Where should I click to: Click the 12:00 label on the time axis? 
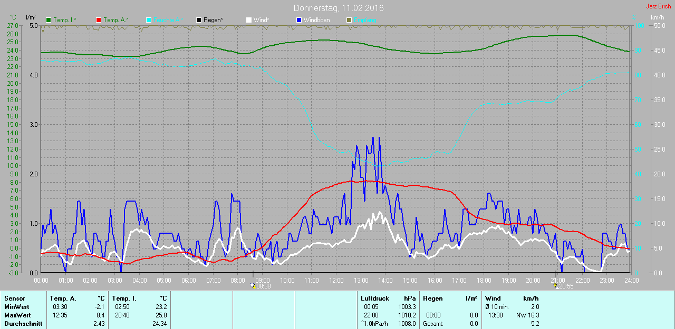(x=336, y=281)
